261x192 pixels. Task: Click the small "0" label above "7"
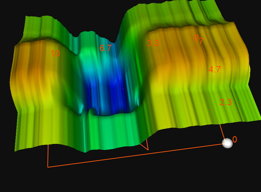(x=196, y=37)
